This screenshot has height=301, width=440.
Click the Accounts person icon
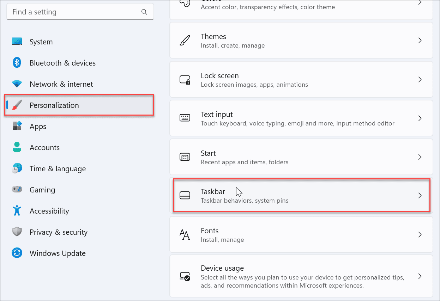pyautogui.click(x=17, y=147)
